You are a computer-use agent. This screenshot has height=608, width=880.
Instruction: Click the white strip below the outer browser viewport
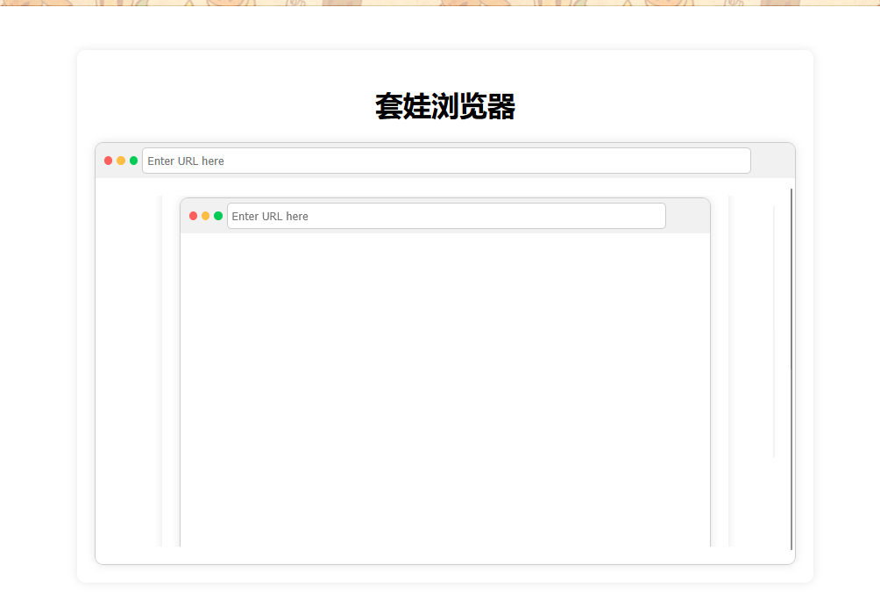444,554
